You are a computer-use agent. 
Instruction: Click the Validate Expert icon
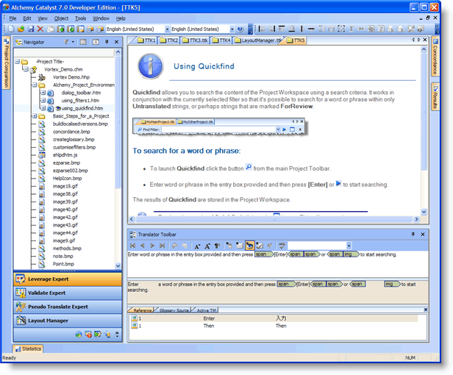click(x=21, y=293)
